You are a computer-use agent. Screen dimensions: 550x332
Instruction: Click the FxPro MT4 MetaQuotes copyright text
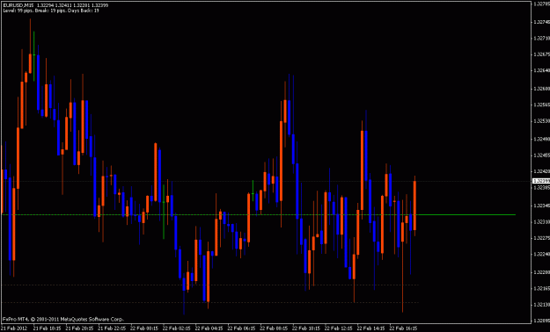[63, 320]
